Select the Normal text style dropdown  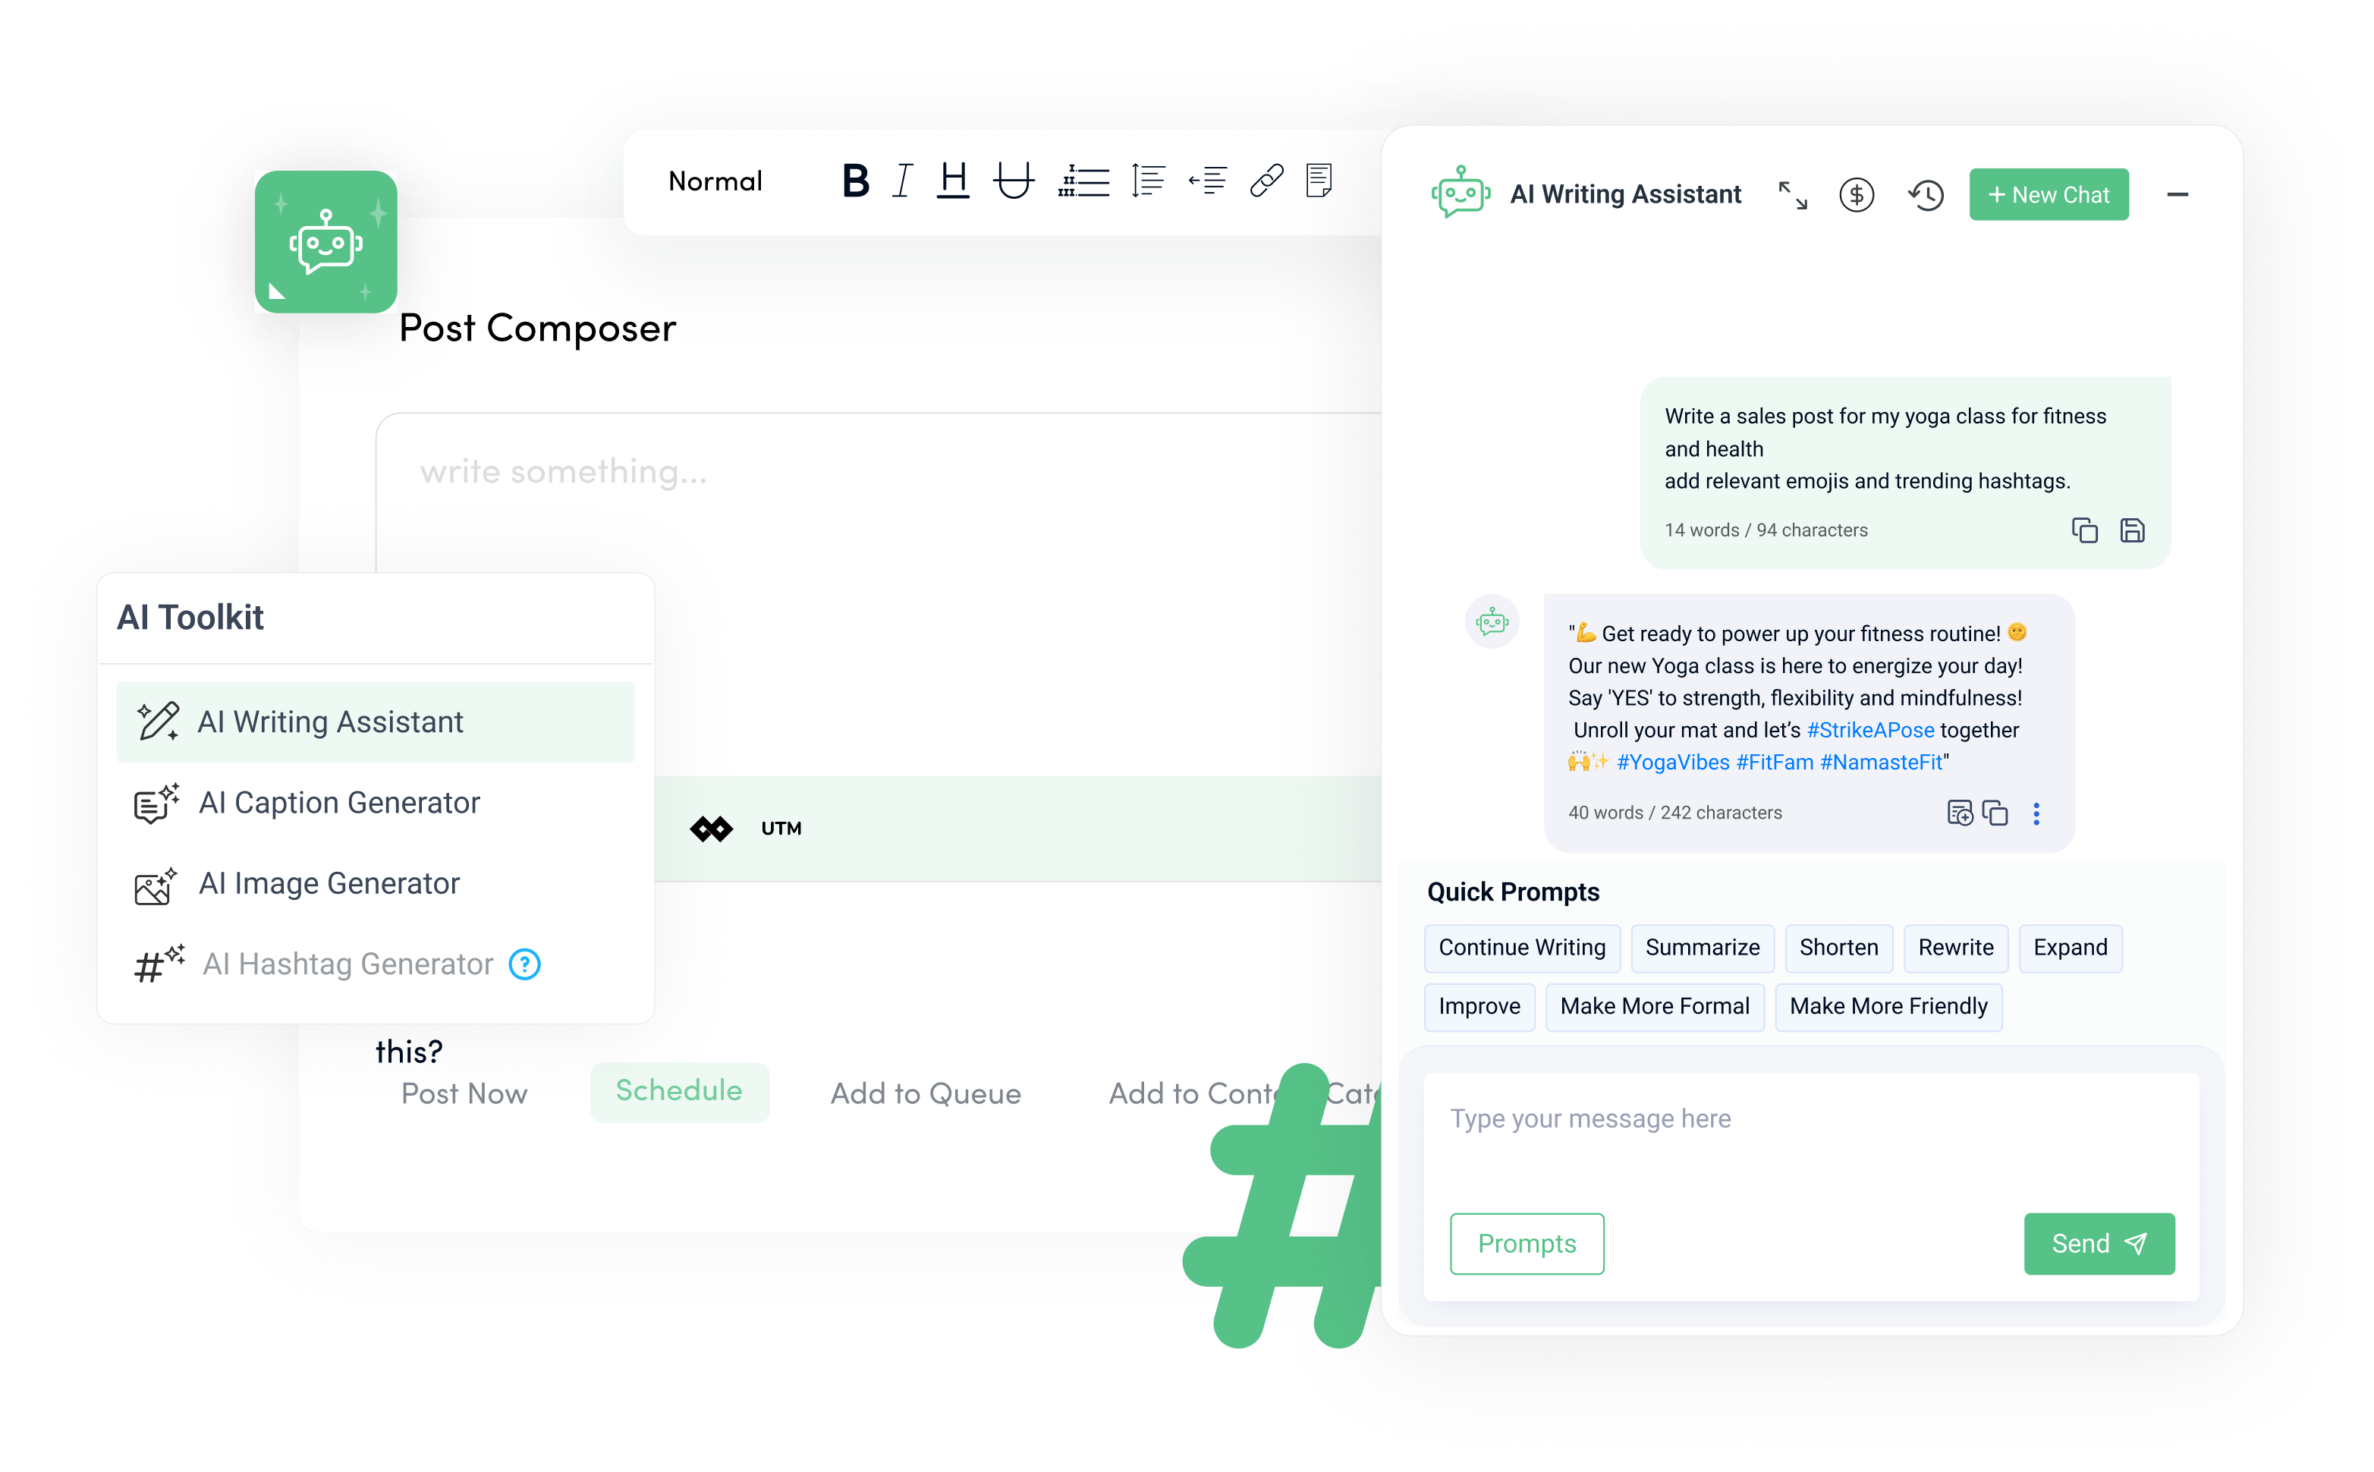714,180
